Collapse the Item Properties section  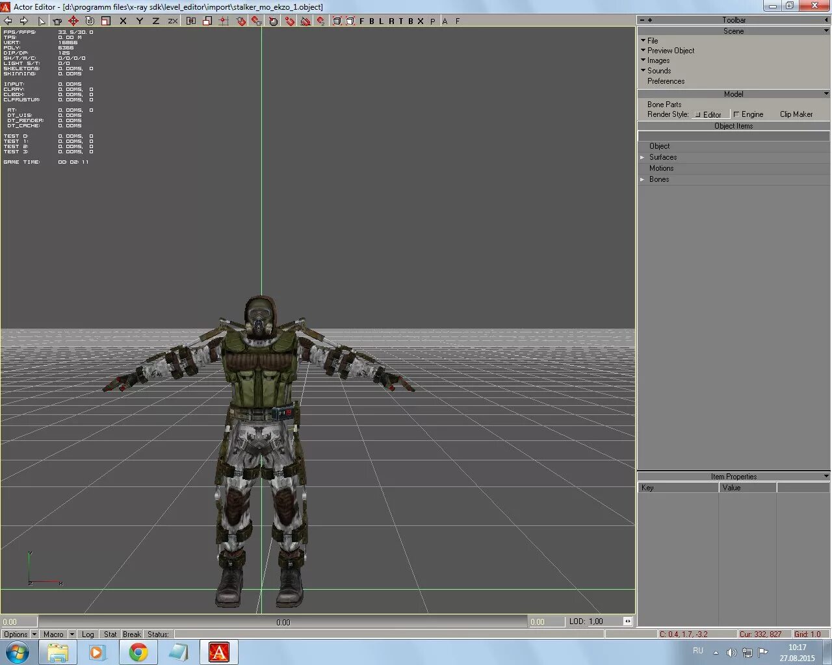pos(826,476)
